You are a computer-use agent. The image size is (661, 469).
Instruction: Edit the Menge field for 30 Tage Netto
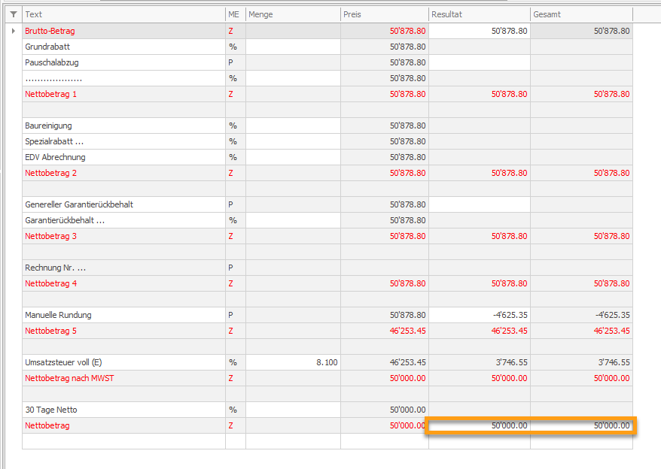[293, 410]
